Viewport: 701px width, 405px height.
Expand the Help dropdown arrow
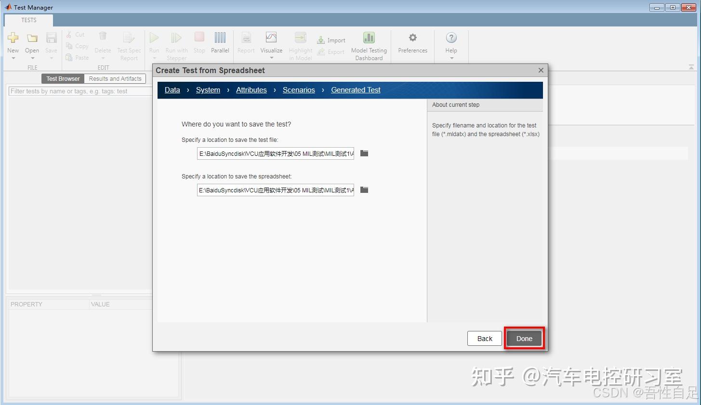click(451, 58)
